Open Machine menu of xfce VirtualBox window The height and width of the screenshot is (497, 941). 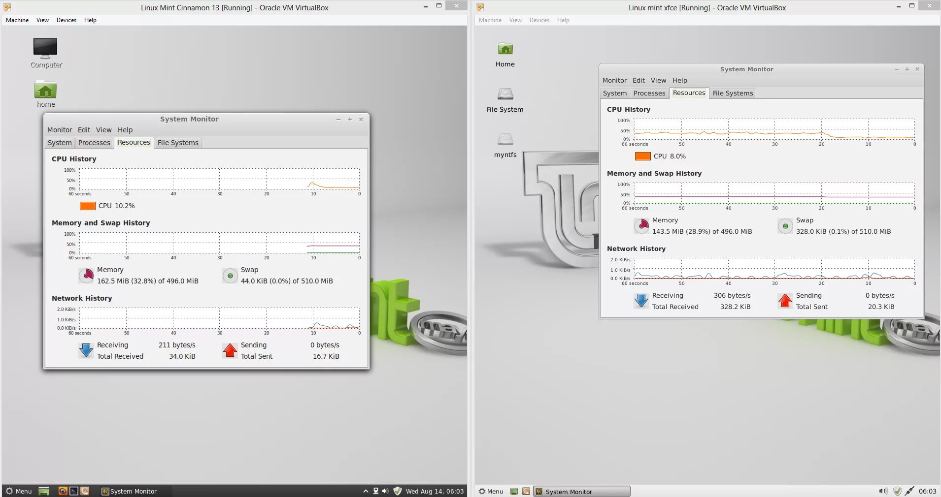490,20
